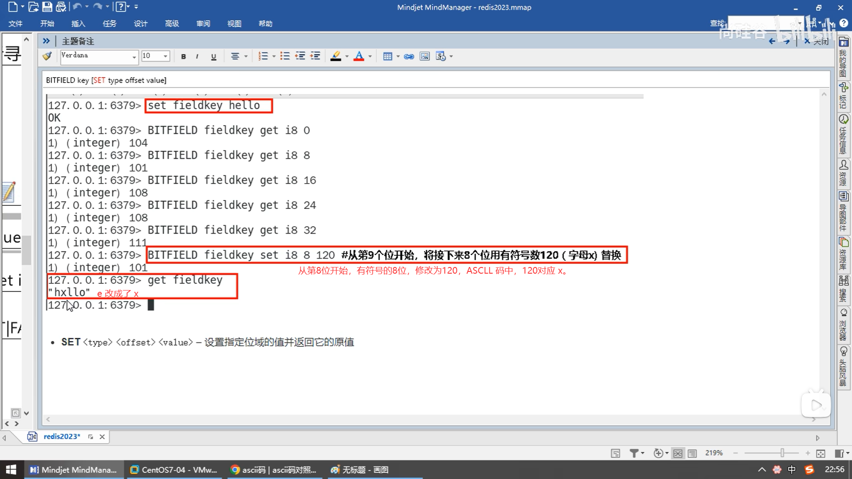Image resolution: width=852 pixels, height=479 pixels.
Task: Open the 视图 menu tab
Action: (x=234, y=24)
